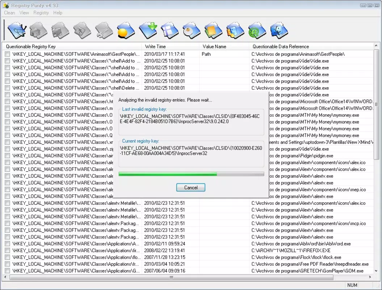This screenshot has width=382, height=290.
Task: Click the horizontal scrollbar left arrow
Action: click(5, 277)
